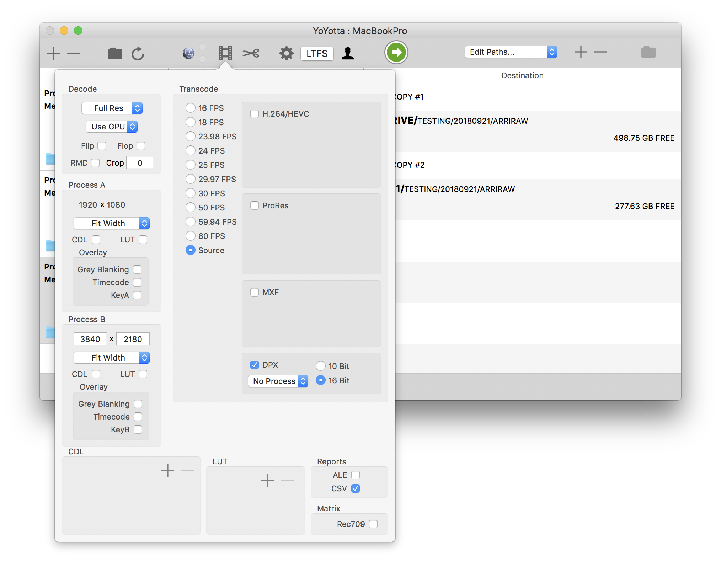Enable MXF transcode
Viewport: 721px width, 566px height.
255,292
